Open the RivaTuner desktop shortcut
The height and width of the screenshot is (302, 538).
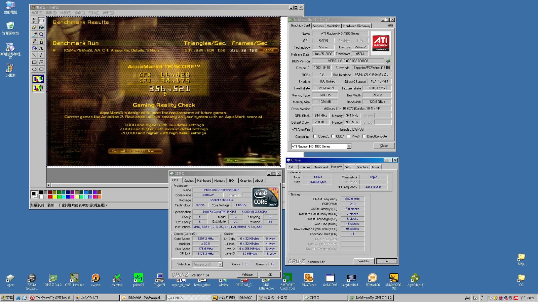pos(309,280)
